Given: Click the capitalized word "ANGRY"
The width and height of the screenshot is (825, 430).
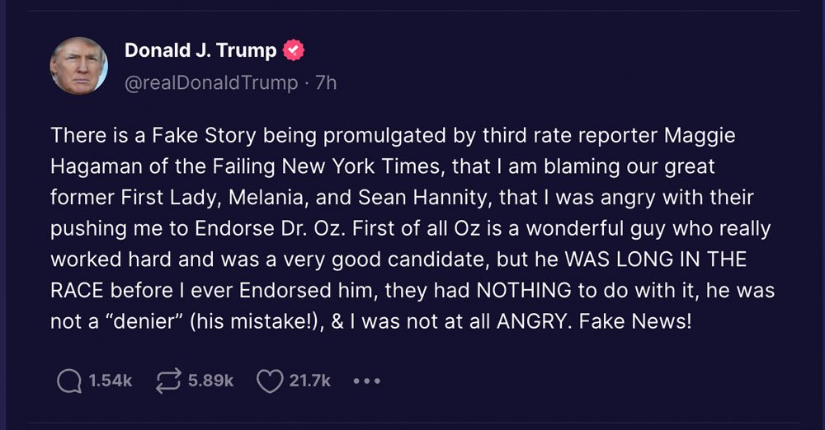Looking at the screenshot, I should [x=531, y=320].
